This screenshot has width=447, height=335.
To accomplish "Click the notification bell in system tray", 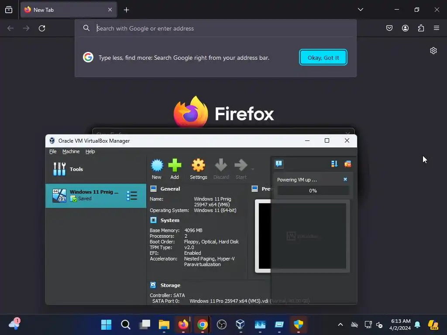I will (417, 325).
